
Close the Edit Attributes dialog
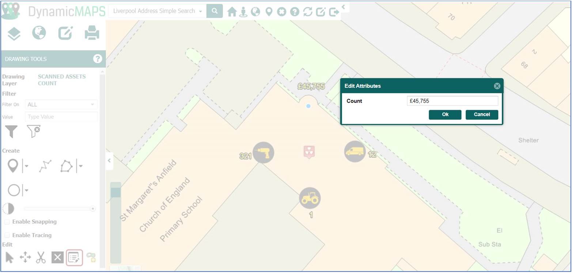497,86
